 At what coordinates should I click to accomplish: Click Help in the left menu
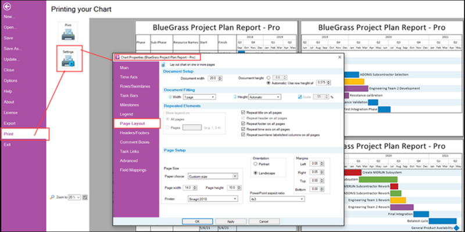point(8,91)
